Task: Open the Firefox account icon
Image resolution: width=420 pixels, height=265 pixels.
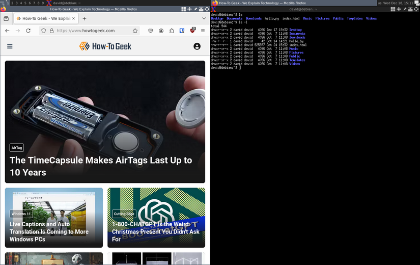Action: (161, 31)
